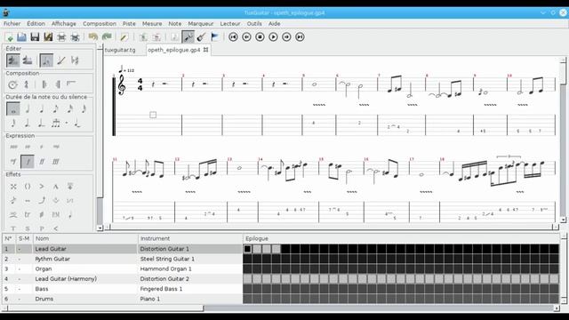Viewport: 569px width, 320px height.
Task: Toggle slapping S effect
Action: (28, 228)
